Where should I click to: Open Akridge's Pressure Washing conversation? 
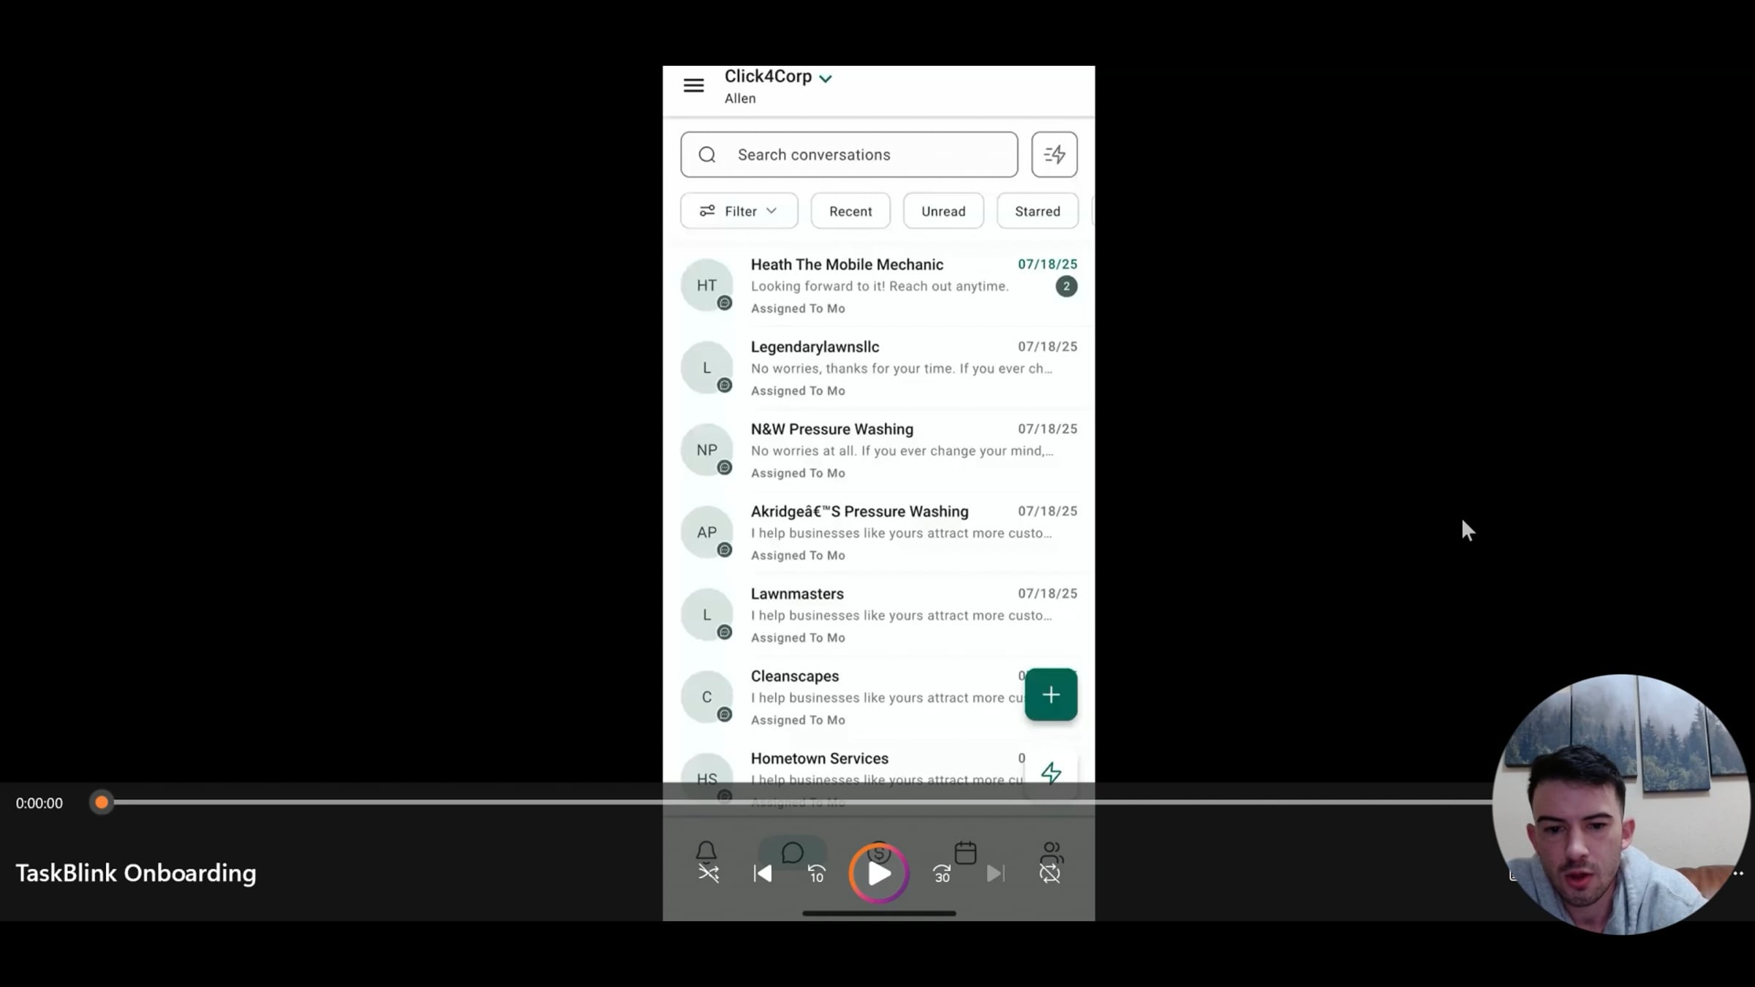(878, 532)
